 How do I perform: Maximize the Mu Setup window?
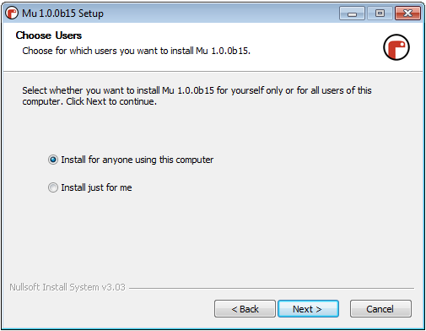point(380,14)
